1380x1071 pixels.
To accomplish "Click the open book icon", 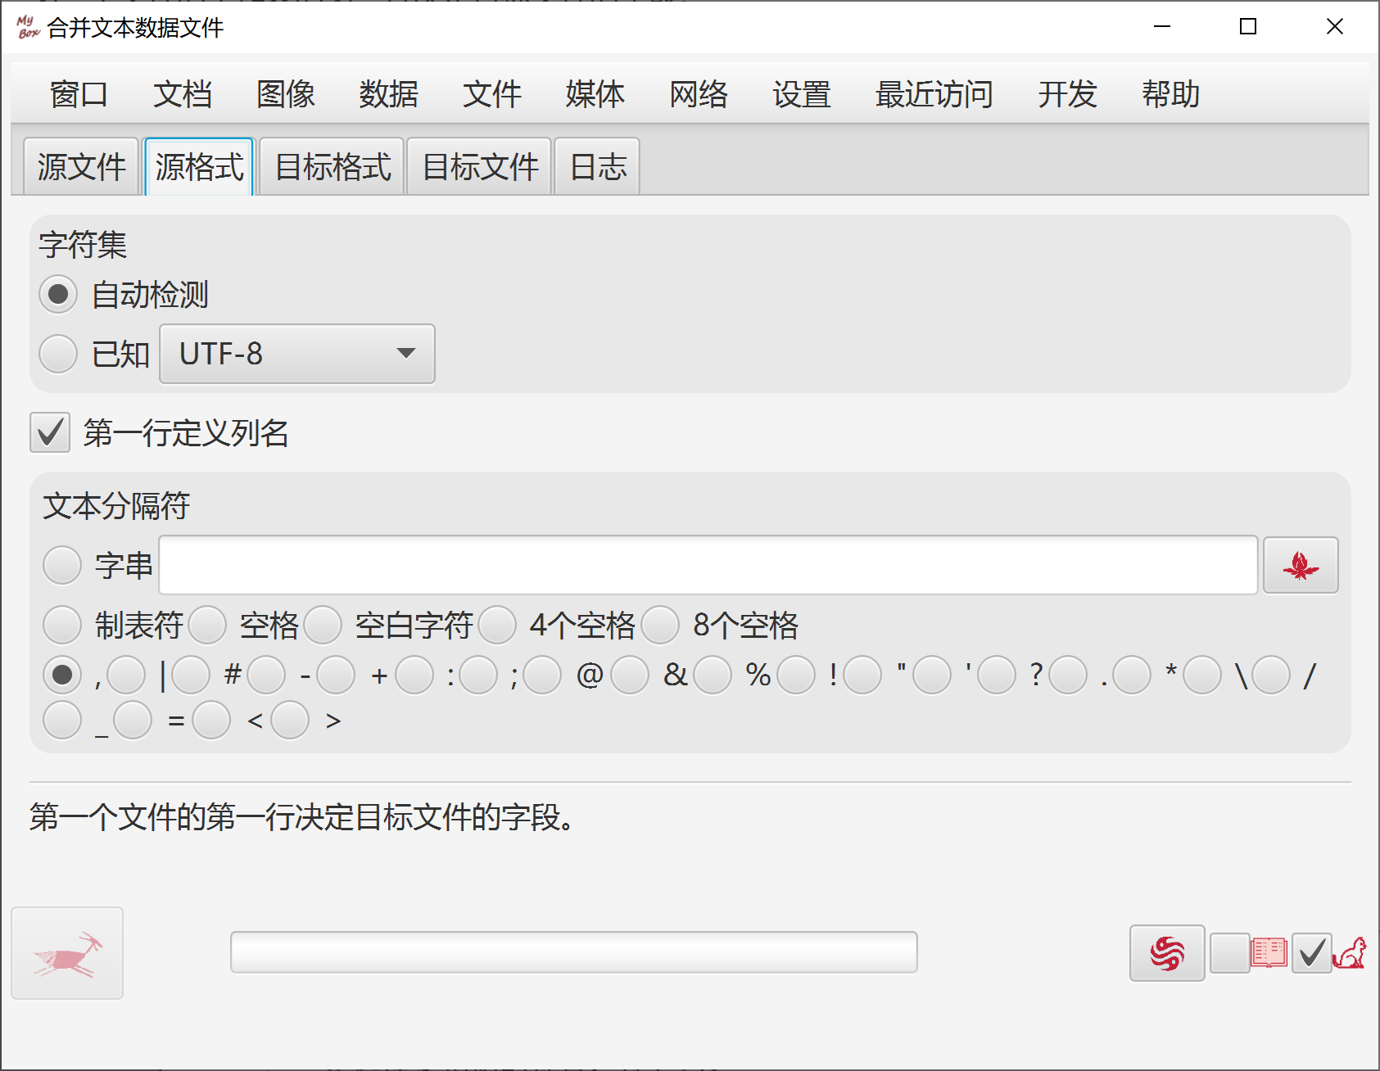I will [1269, 953].
